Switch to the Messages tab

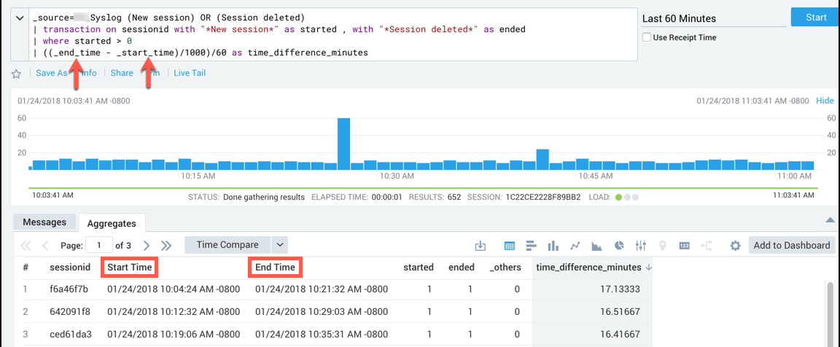pyautogui.click(x=44, y=222)
